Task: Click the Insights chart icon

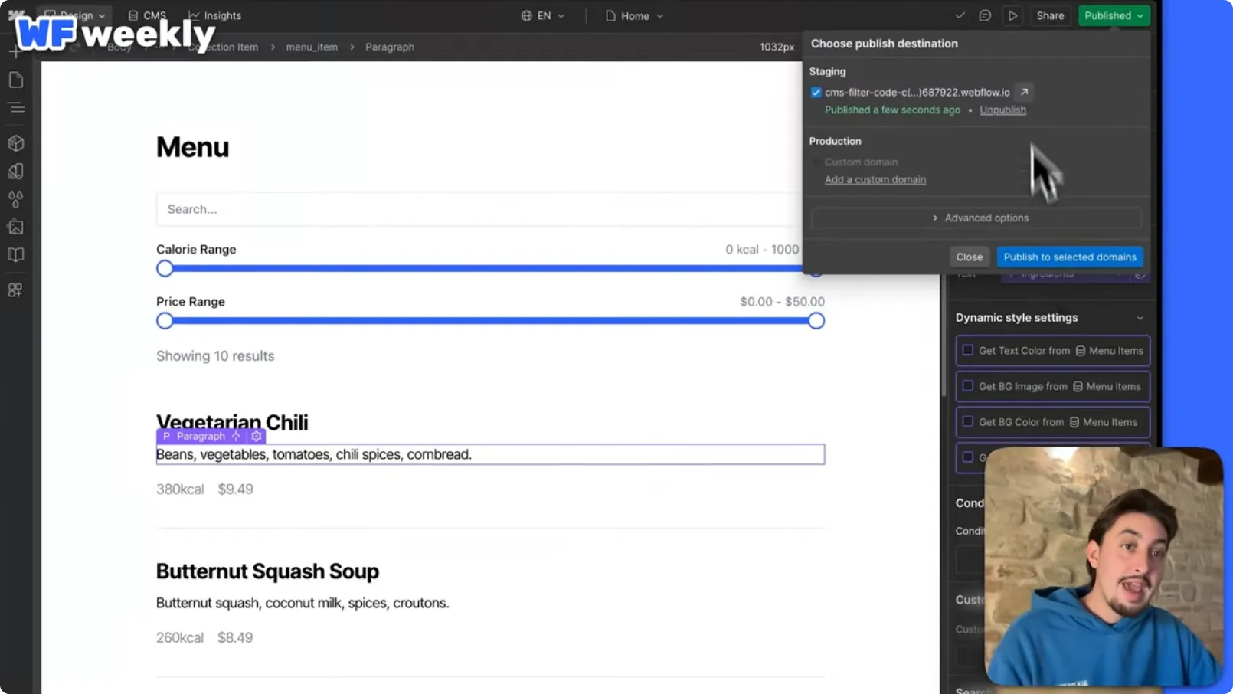Action: coord(194,15)
